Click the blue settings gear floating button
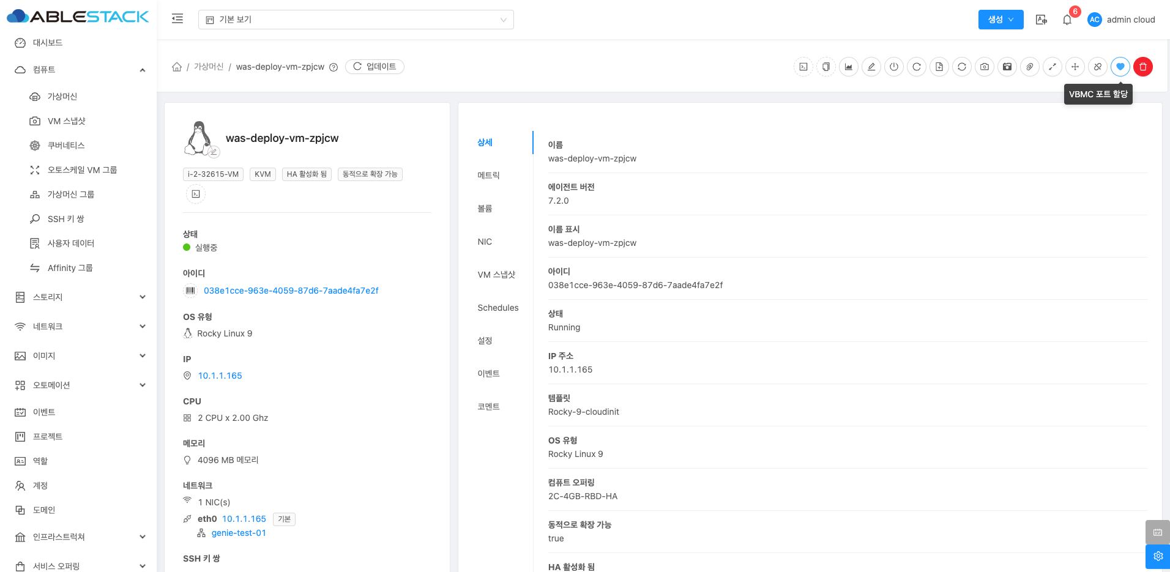This screenshot has width=1170, height=572. tap(1157, 556)
